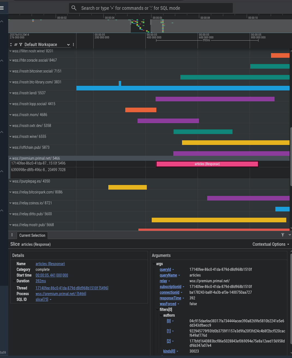Collapse the wss://premium.primal.net/ 5466 track group
The width and height of the screenshot is (292, 358).
[x=10, y=158]
